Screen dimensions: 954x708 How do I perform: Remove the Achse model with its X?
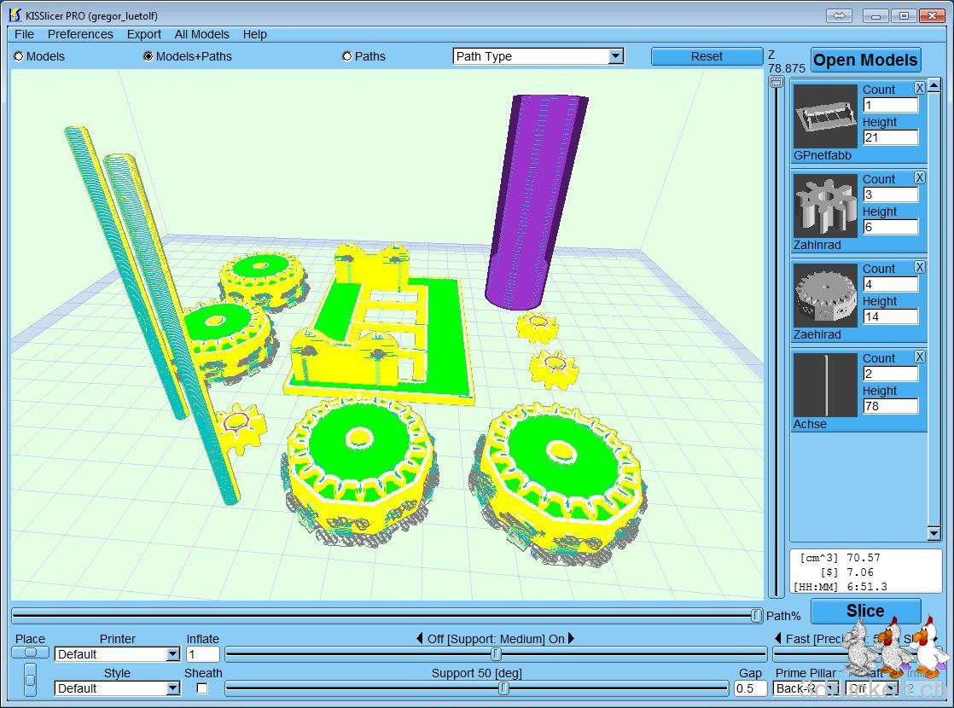tap(919, 357)
